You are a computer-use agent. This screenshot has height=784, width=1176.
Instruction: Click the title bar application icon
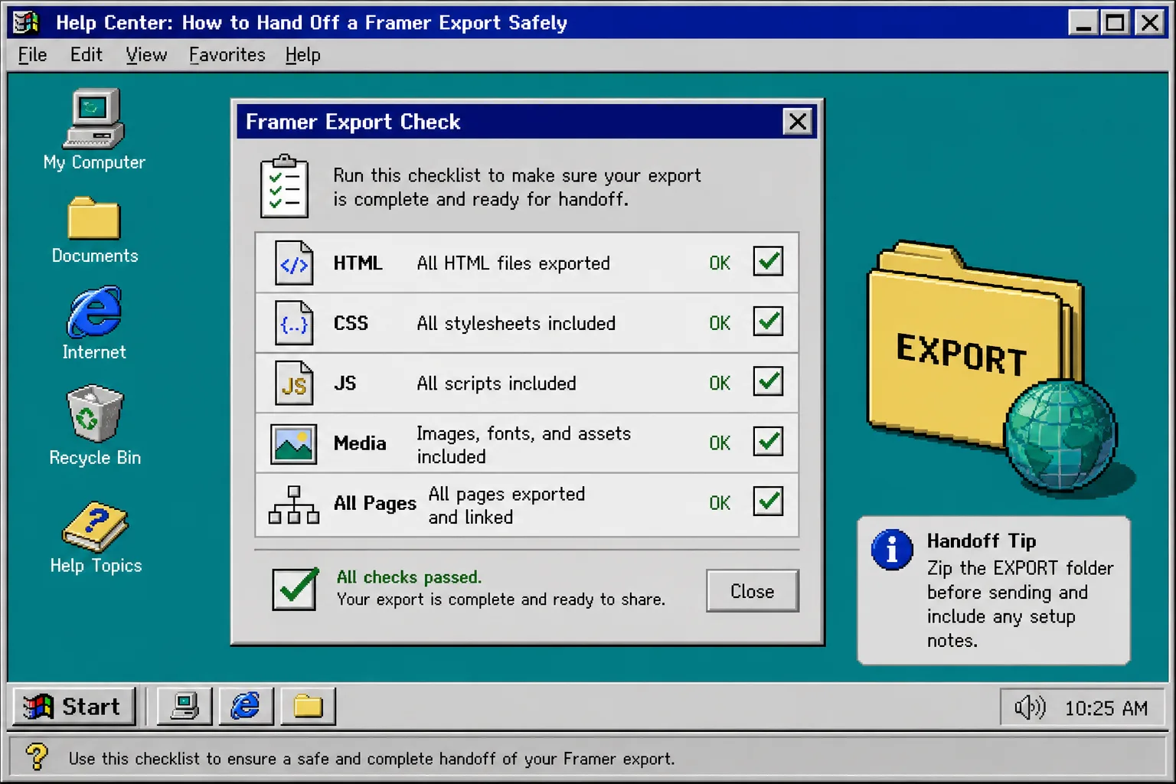click(26, 22)
